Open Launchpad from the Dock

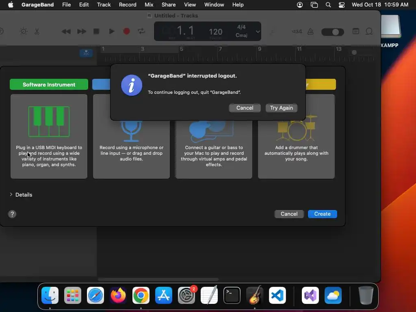(72, 295)
